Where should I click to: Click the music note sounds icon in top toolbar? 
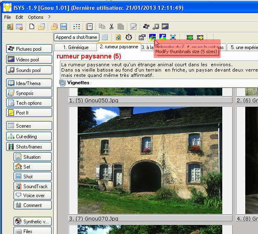pyautogui.click(x=156, y=26)
